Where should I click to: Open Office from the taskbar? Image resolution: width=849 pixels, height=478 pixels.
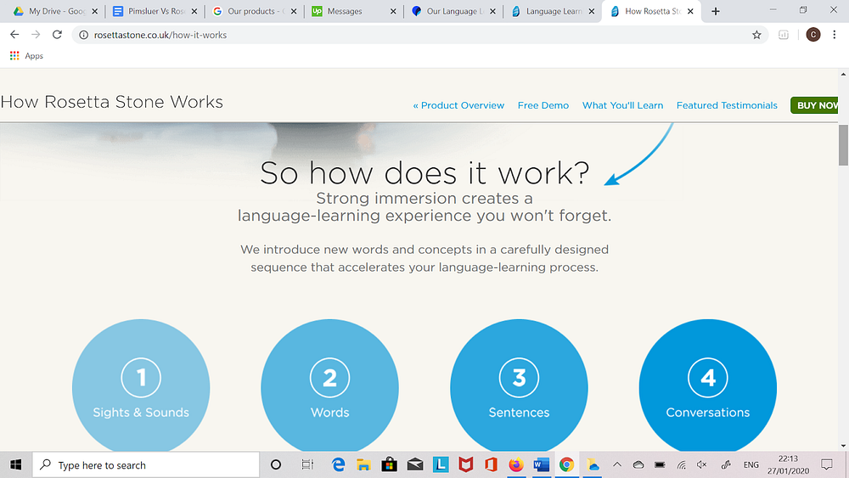coord(491,464)
